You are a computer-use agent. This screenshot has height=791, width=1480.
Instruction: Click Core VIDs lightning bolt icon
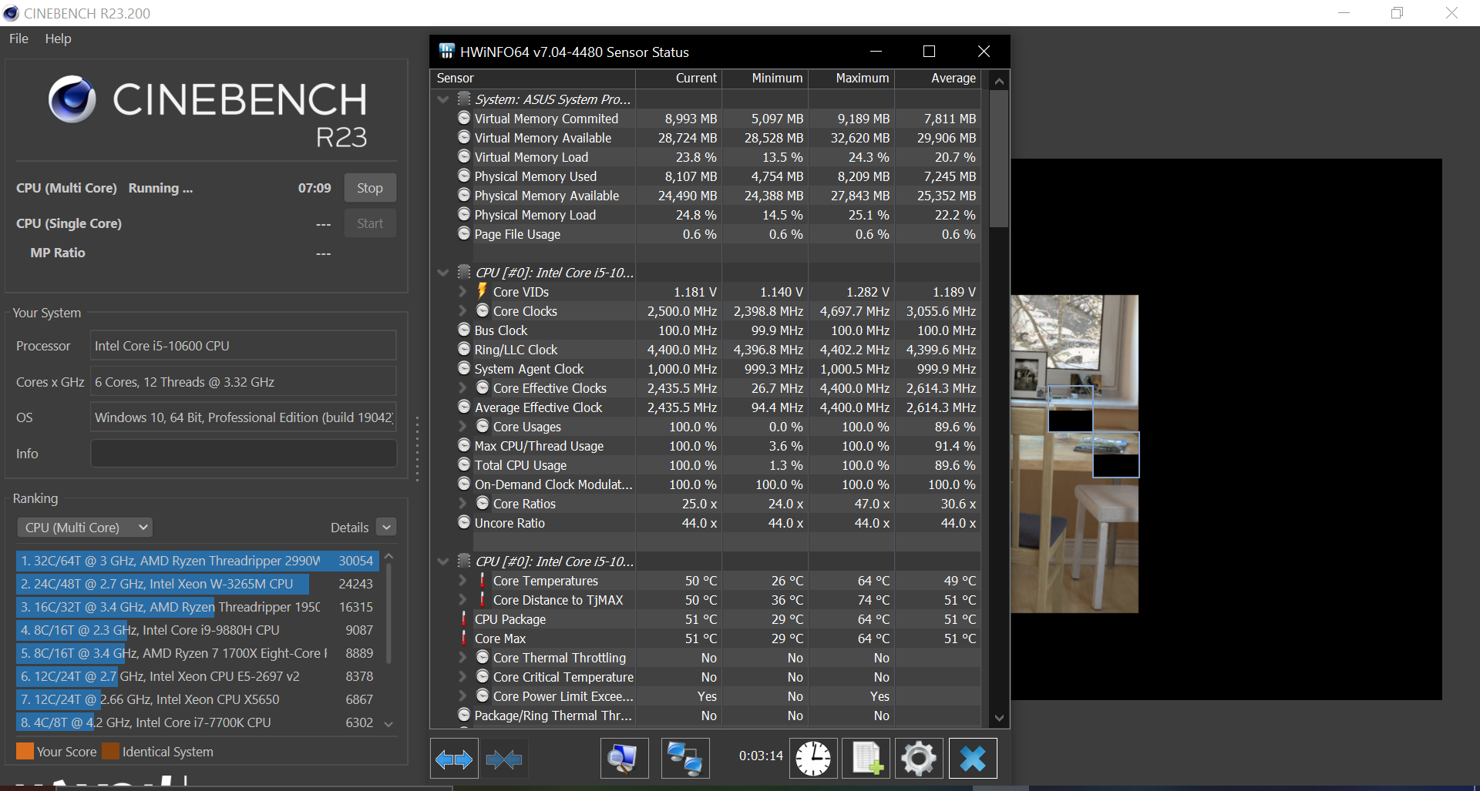483,291
